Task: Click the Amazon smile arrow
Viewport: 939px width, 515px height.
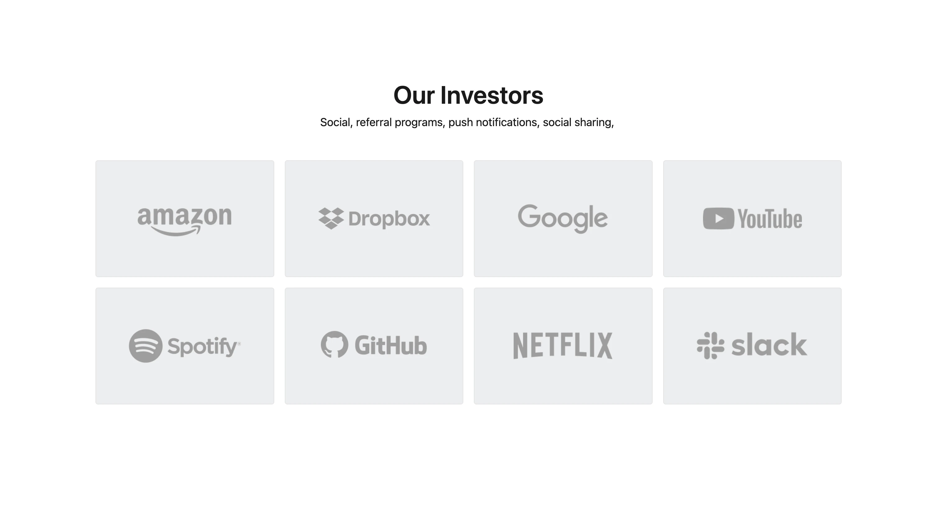Action: point(176,231)
